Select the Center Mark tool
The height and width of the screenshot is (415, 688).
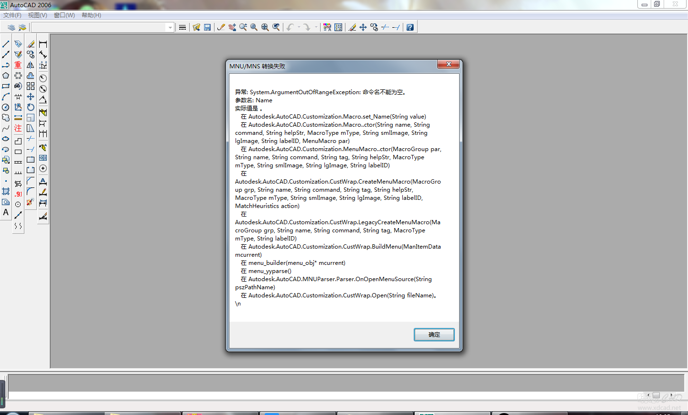43,168
